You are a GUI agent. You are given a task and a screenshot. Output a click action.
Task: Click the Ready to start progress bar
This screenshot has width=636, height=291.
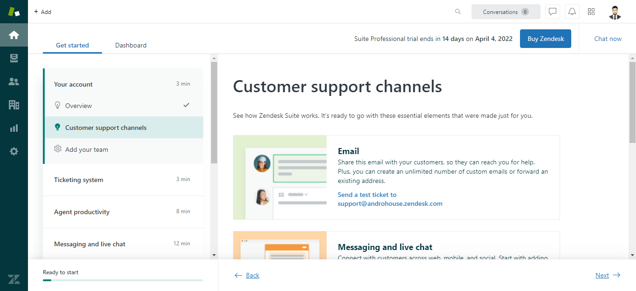(123, 280)
